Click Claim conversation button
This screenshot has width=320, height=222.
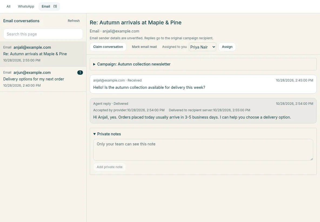tap(108, 47)
